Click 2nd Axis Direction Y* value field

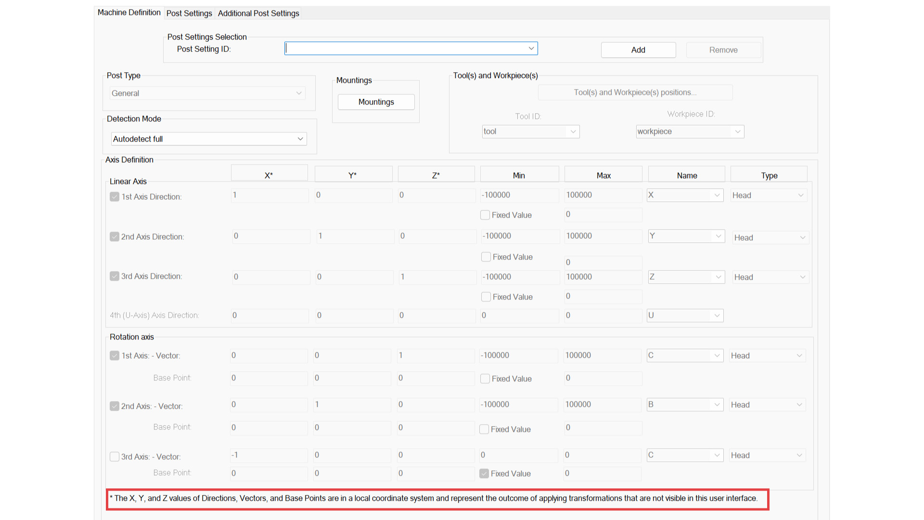(x=355, y=236)
